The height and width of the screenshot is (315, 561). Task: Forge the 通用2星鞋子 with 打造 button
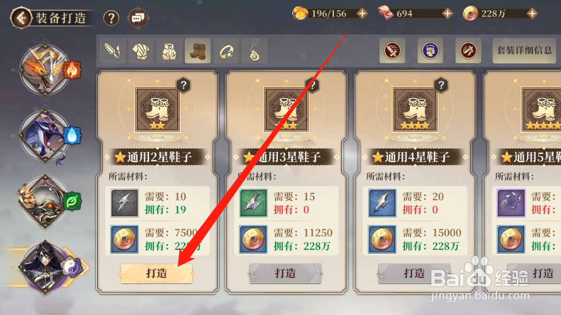point(157,273)
